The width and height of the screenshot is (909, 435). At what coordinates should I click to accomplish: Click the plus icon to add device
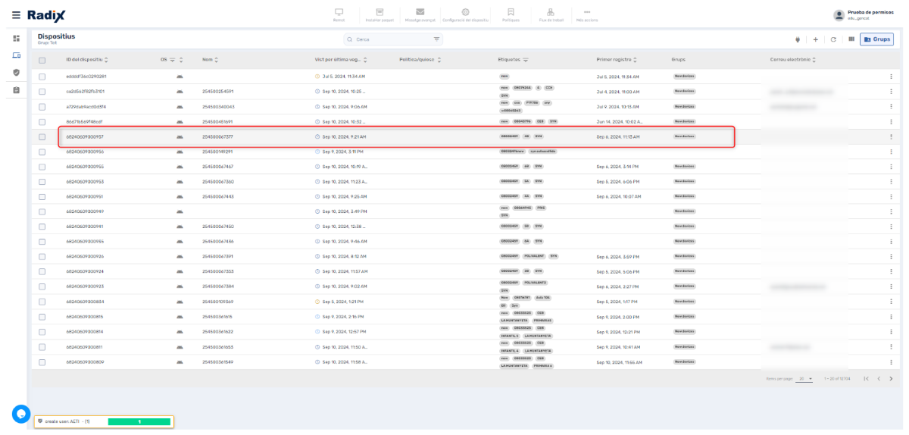(815, 39)
